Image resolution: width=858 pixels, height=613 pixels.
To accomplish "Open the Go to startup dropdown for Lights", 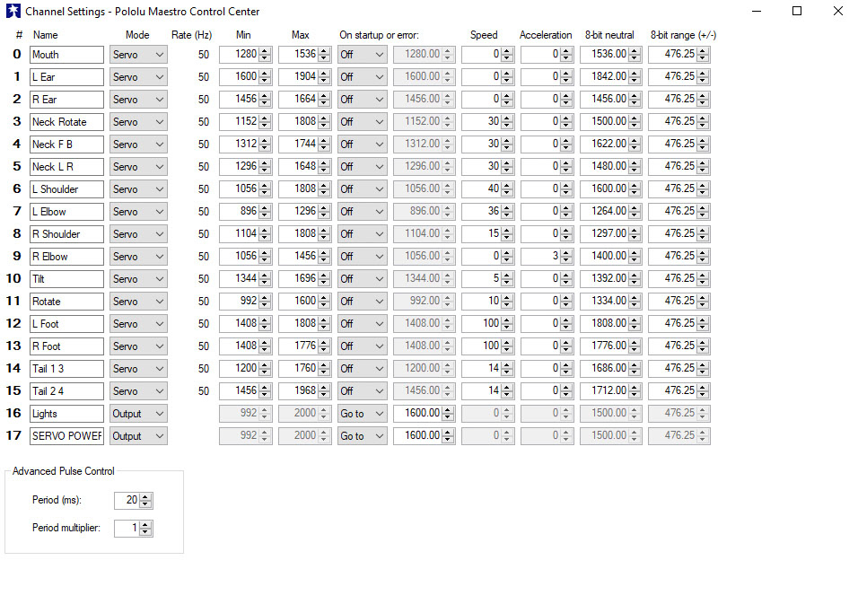I will point(362,414).
